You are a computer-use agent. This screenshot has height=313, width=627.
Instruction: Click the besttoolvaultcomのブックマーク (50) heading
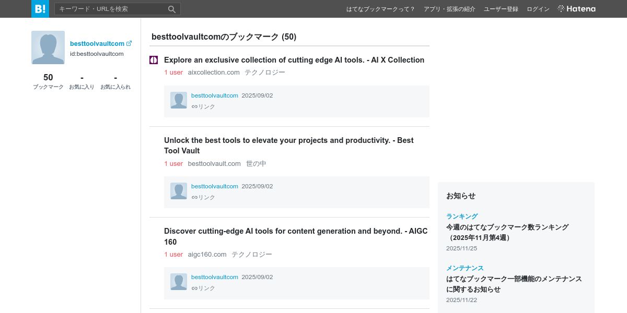[x=224, y=37]
